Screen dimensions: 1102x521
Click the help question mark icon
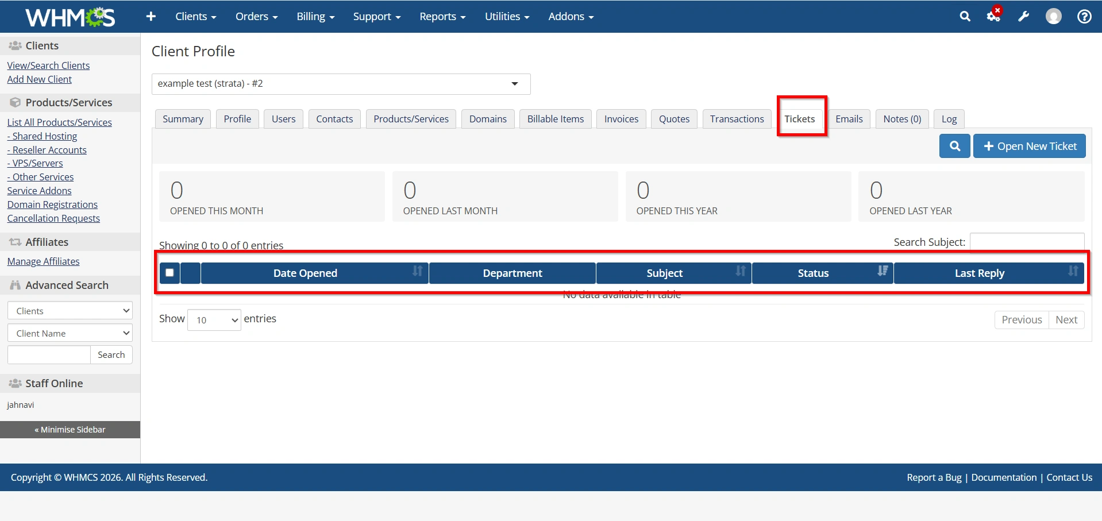tap(1084, 17)
